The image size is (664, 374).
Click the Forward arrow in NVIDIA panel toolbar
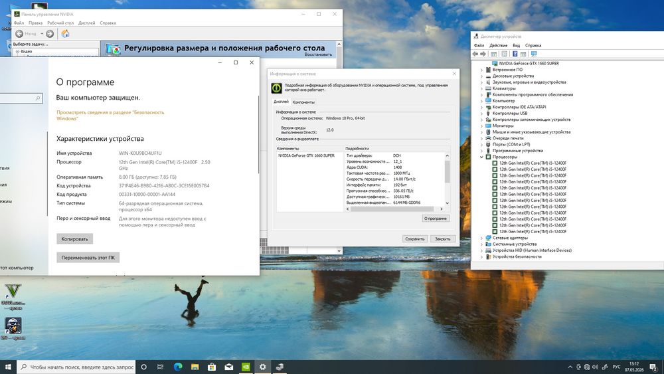50,34
